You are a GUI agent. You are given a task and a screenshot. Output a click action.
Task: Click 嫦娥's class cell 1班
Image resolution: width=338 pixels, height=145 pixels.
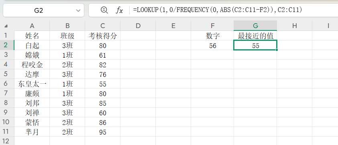pyautogui.click(x=67, y=55)
